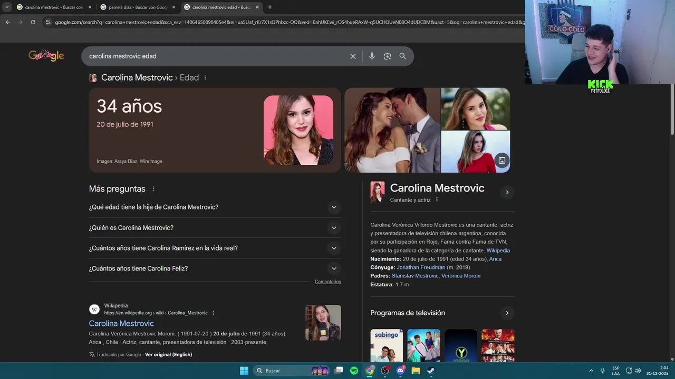Open File Explorer from the taskbar
This screenshot has width=675, height=379.
tap(416, 371)
